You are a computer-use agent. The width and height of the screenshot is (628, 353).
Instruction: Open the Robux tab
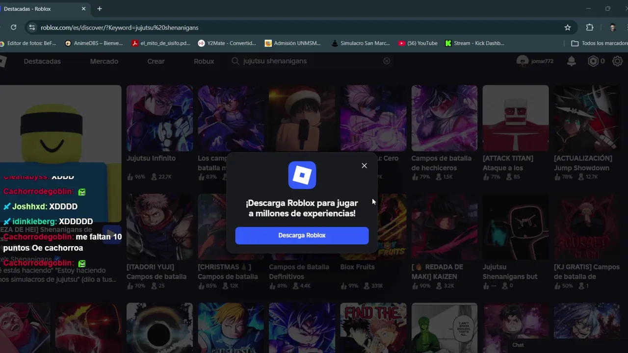(x=204, y=61)
